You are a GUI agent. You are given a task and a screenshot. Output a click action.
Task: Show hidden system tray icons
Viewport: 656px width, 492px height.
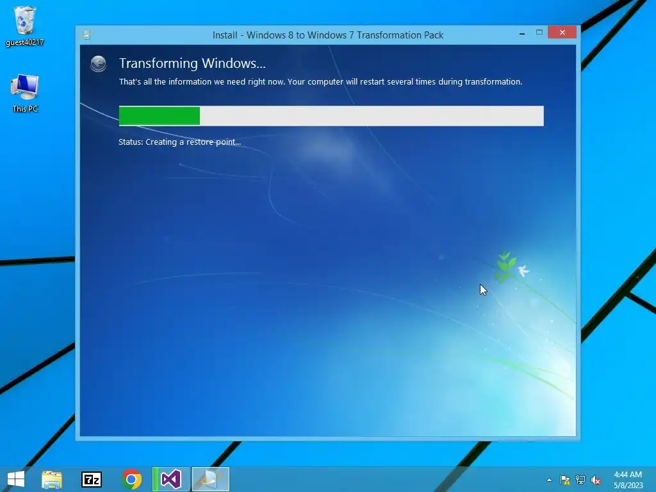(x=549, y=480)
